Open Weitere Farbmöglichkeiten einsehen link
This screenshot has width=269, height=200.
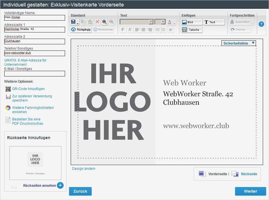click(33, 110)
